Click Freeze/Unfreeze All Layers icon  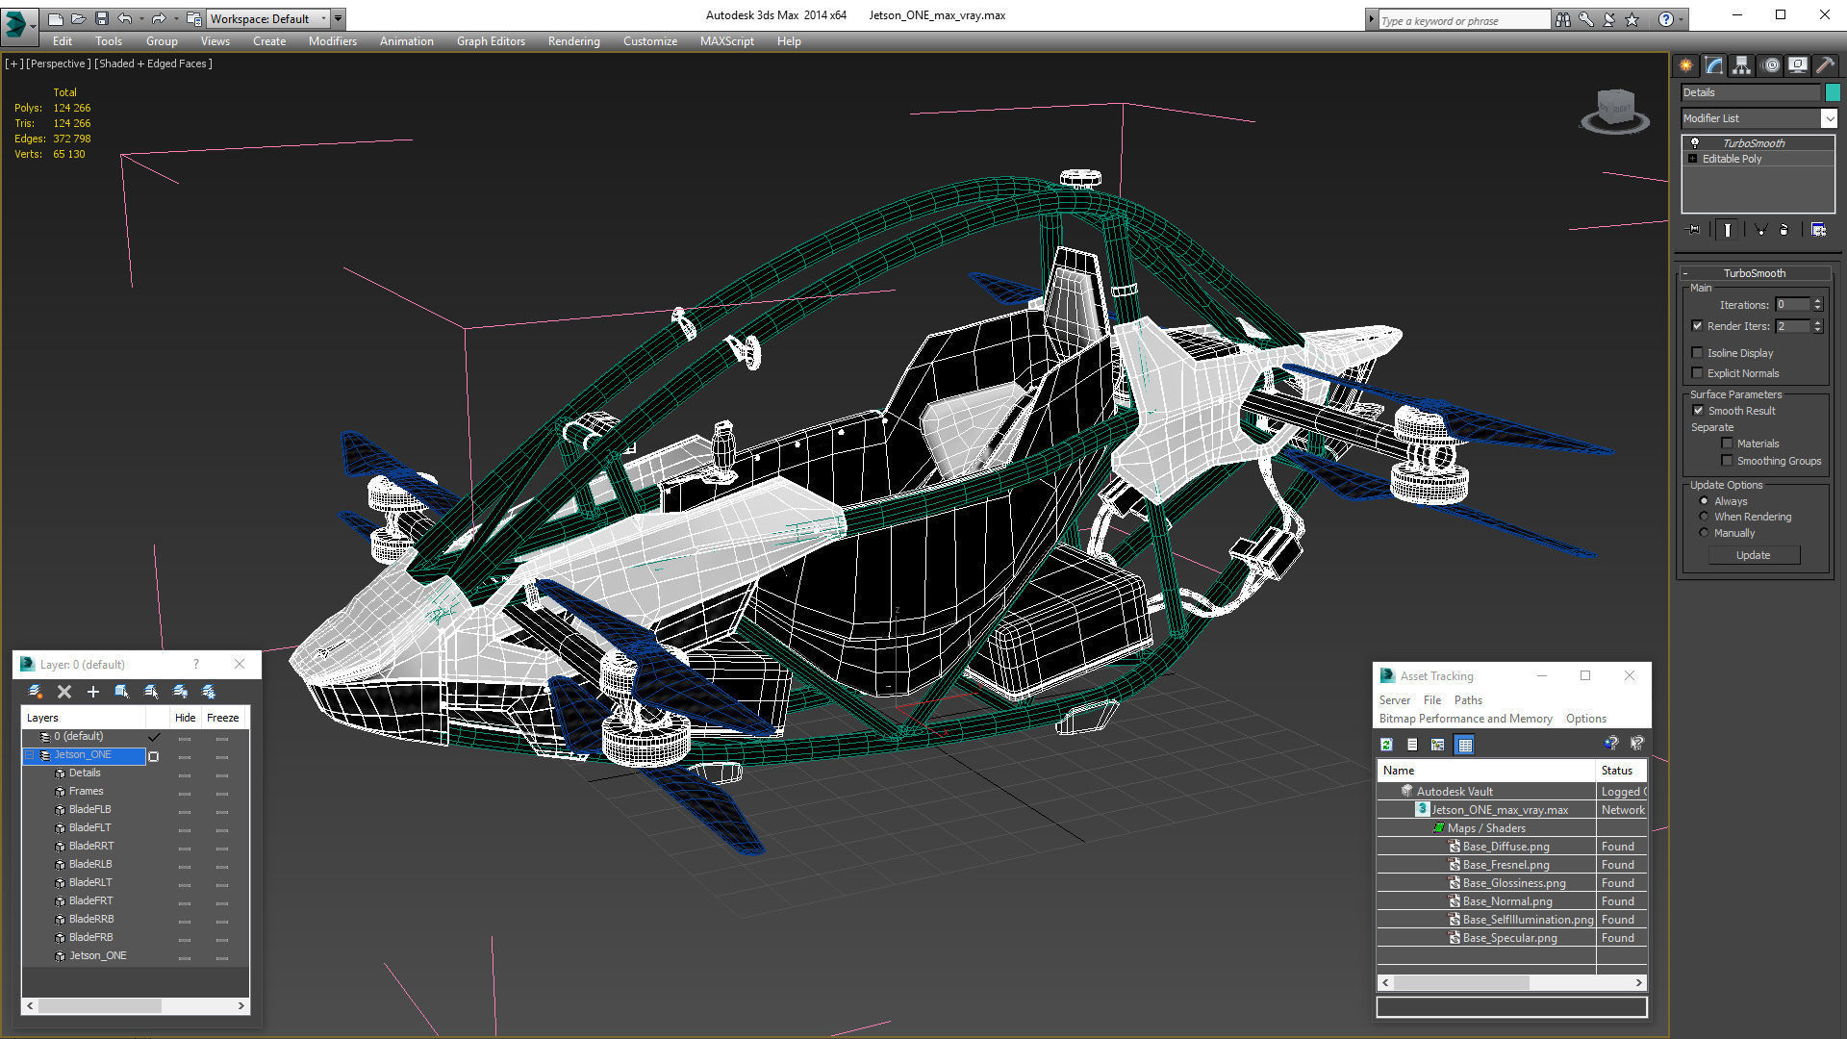209,692
